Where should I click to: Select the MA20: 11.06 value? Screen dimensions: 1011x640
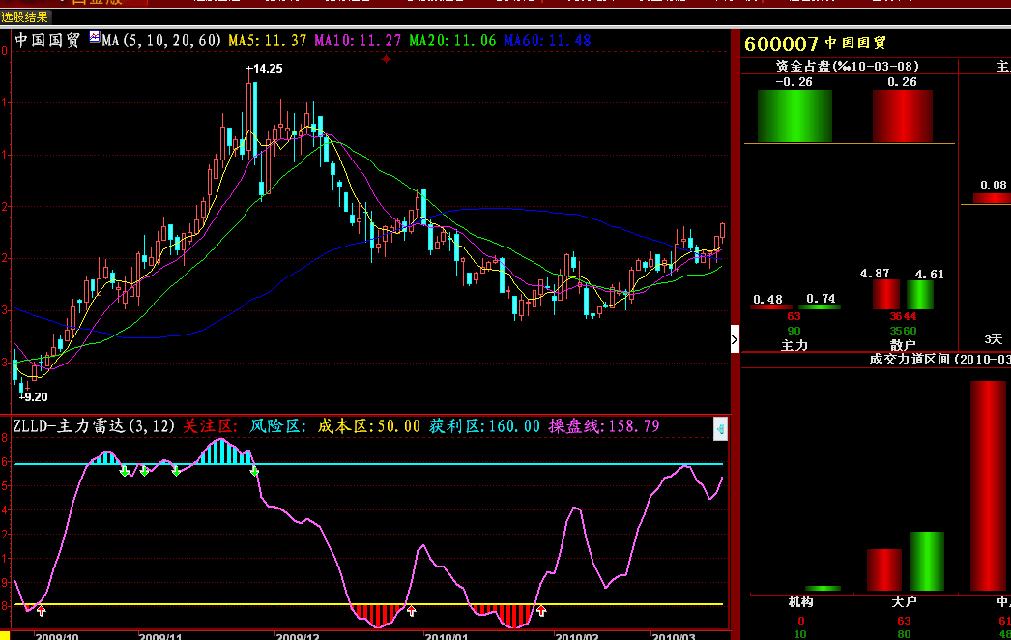(x=452, y=41)
